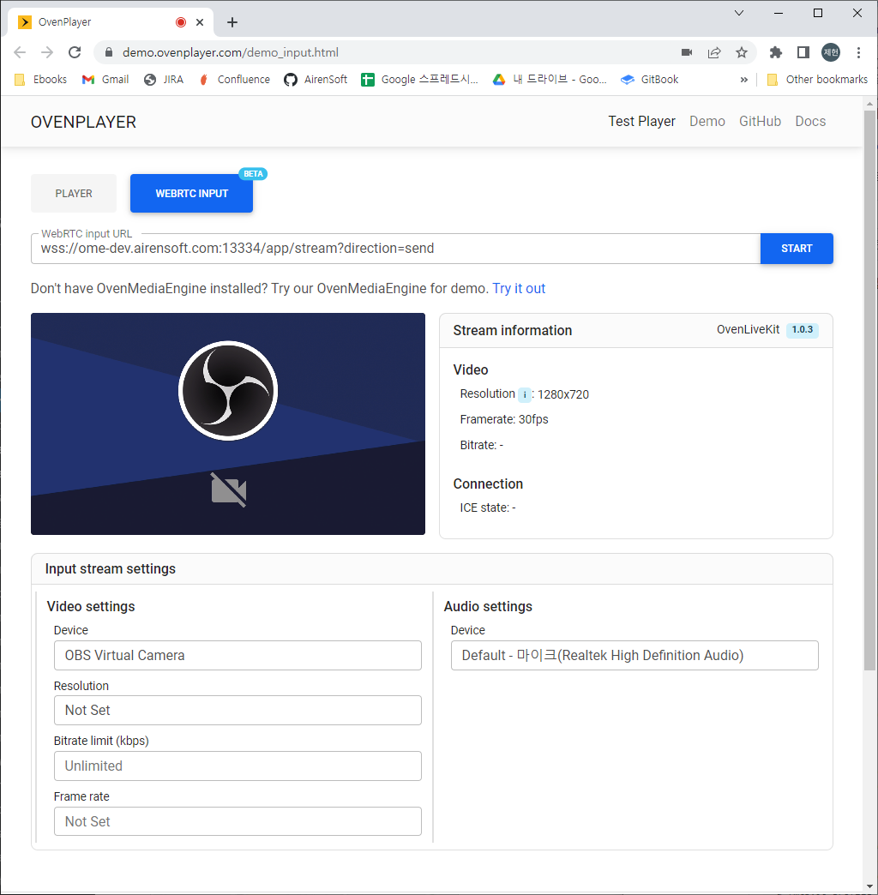Viewport: 878px width, 895px height.
Task: Open the video Device dropdown
Action: (x=238, y=654)
